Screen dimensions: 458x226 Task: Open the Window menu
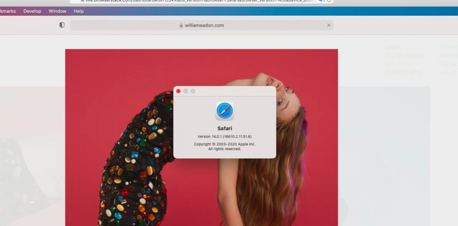(57, 11)
